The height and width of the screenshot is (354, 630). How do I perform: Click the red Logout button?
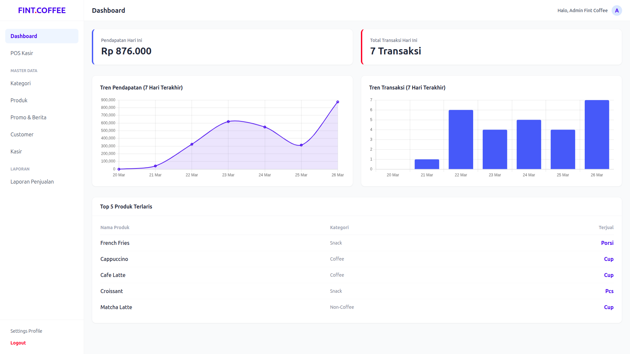point(18,343)
